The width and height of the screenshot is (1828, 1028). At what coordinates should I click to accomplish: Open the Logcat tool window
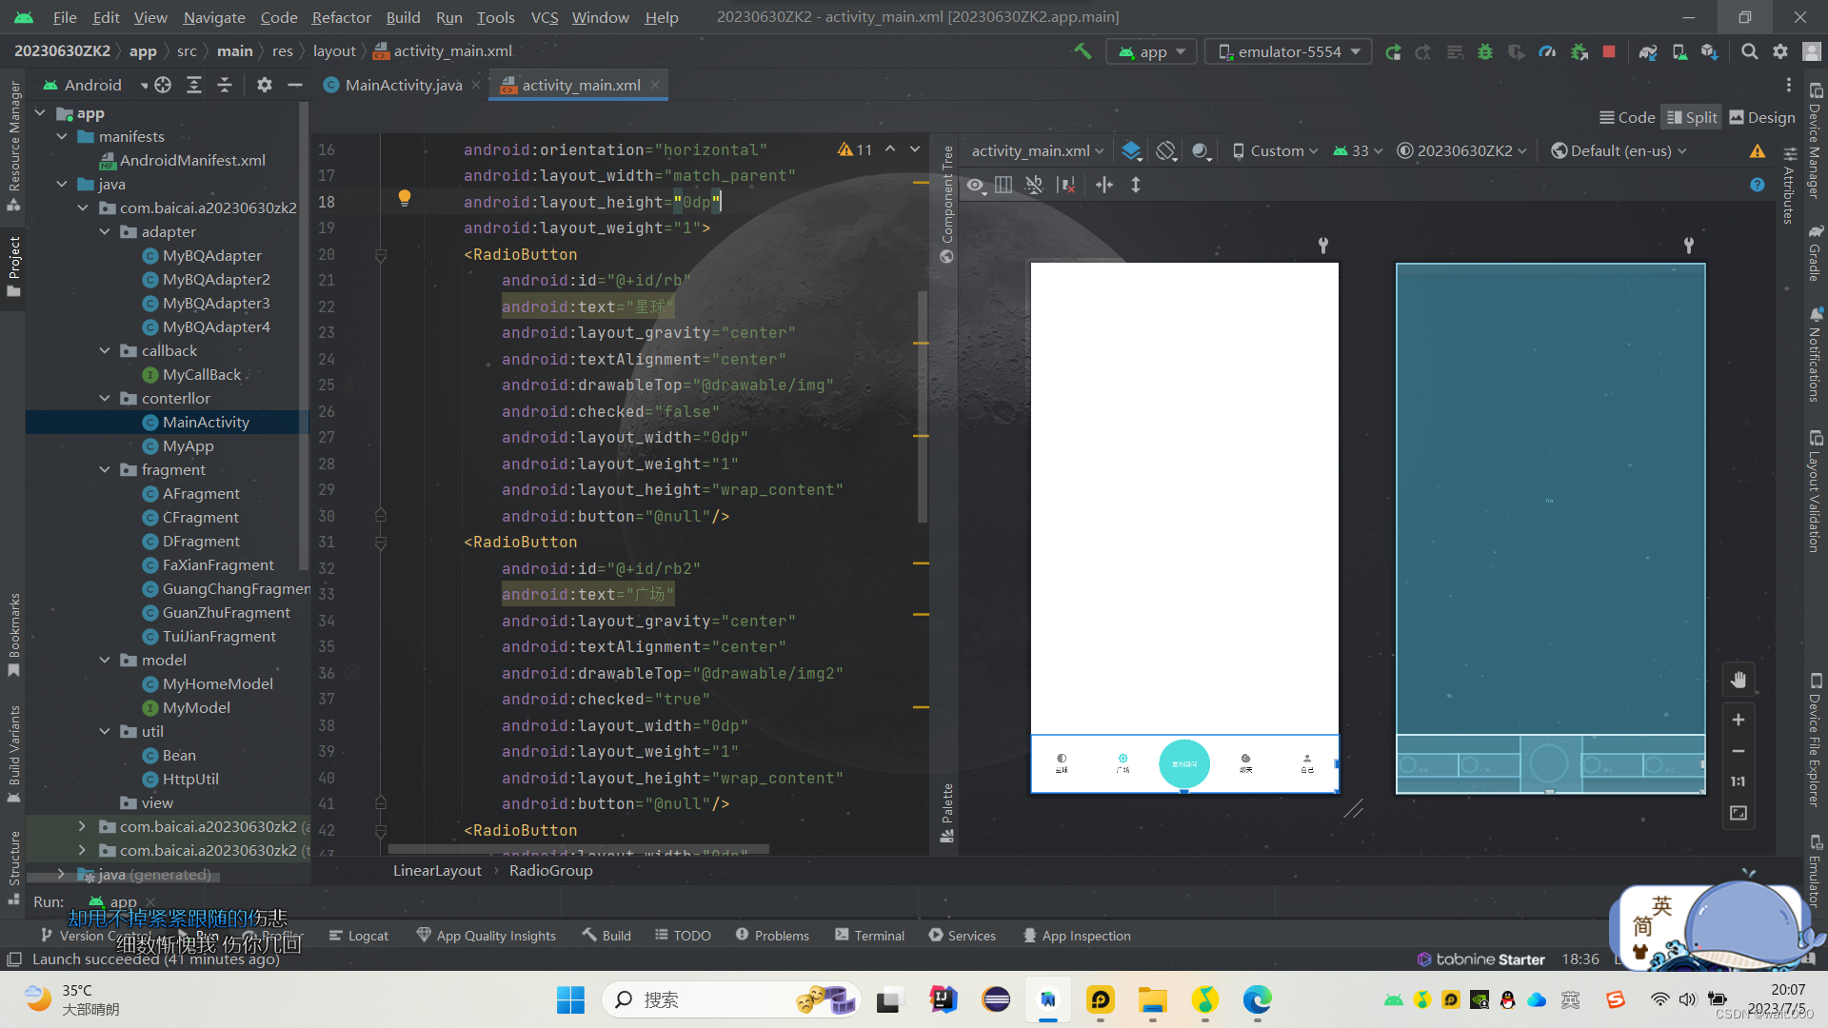(359, 936)
